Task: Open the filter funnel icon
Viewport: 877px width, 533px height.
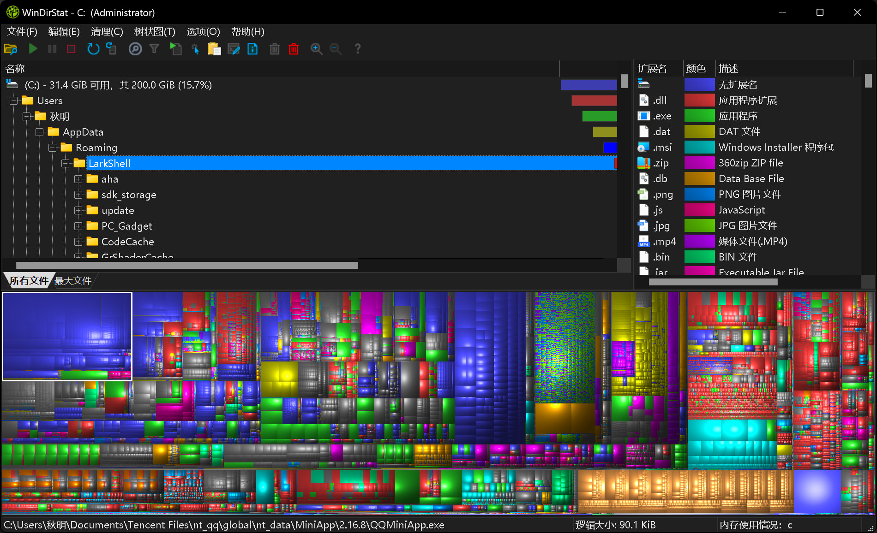Action: pyautogui.click(x=155, y=49)
